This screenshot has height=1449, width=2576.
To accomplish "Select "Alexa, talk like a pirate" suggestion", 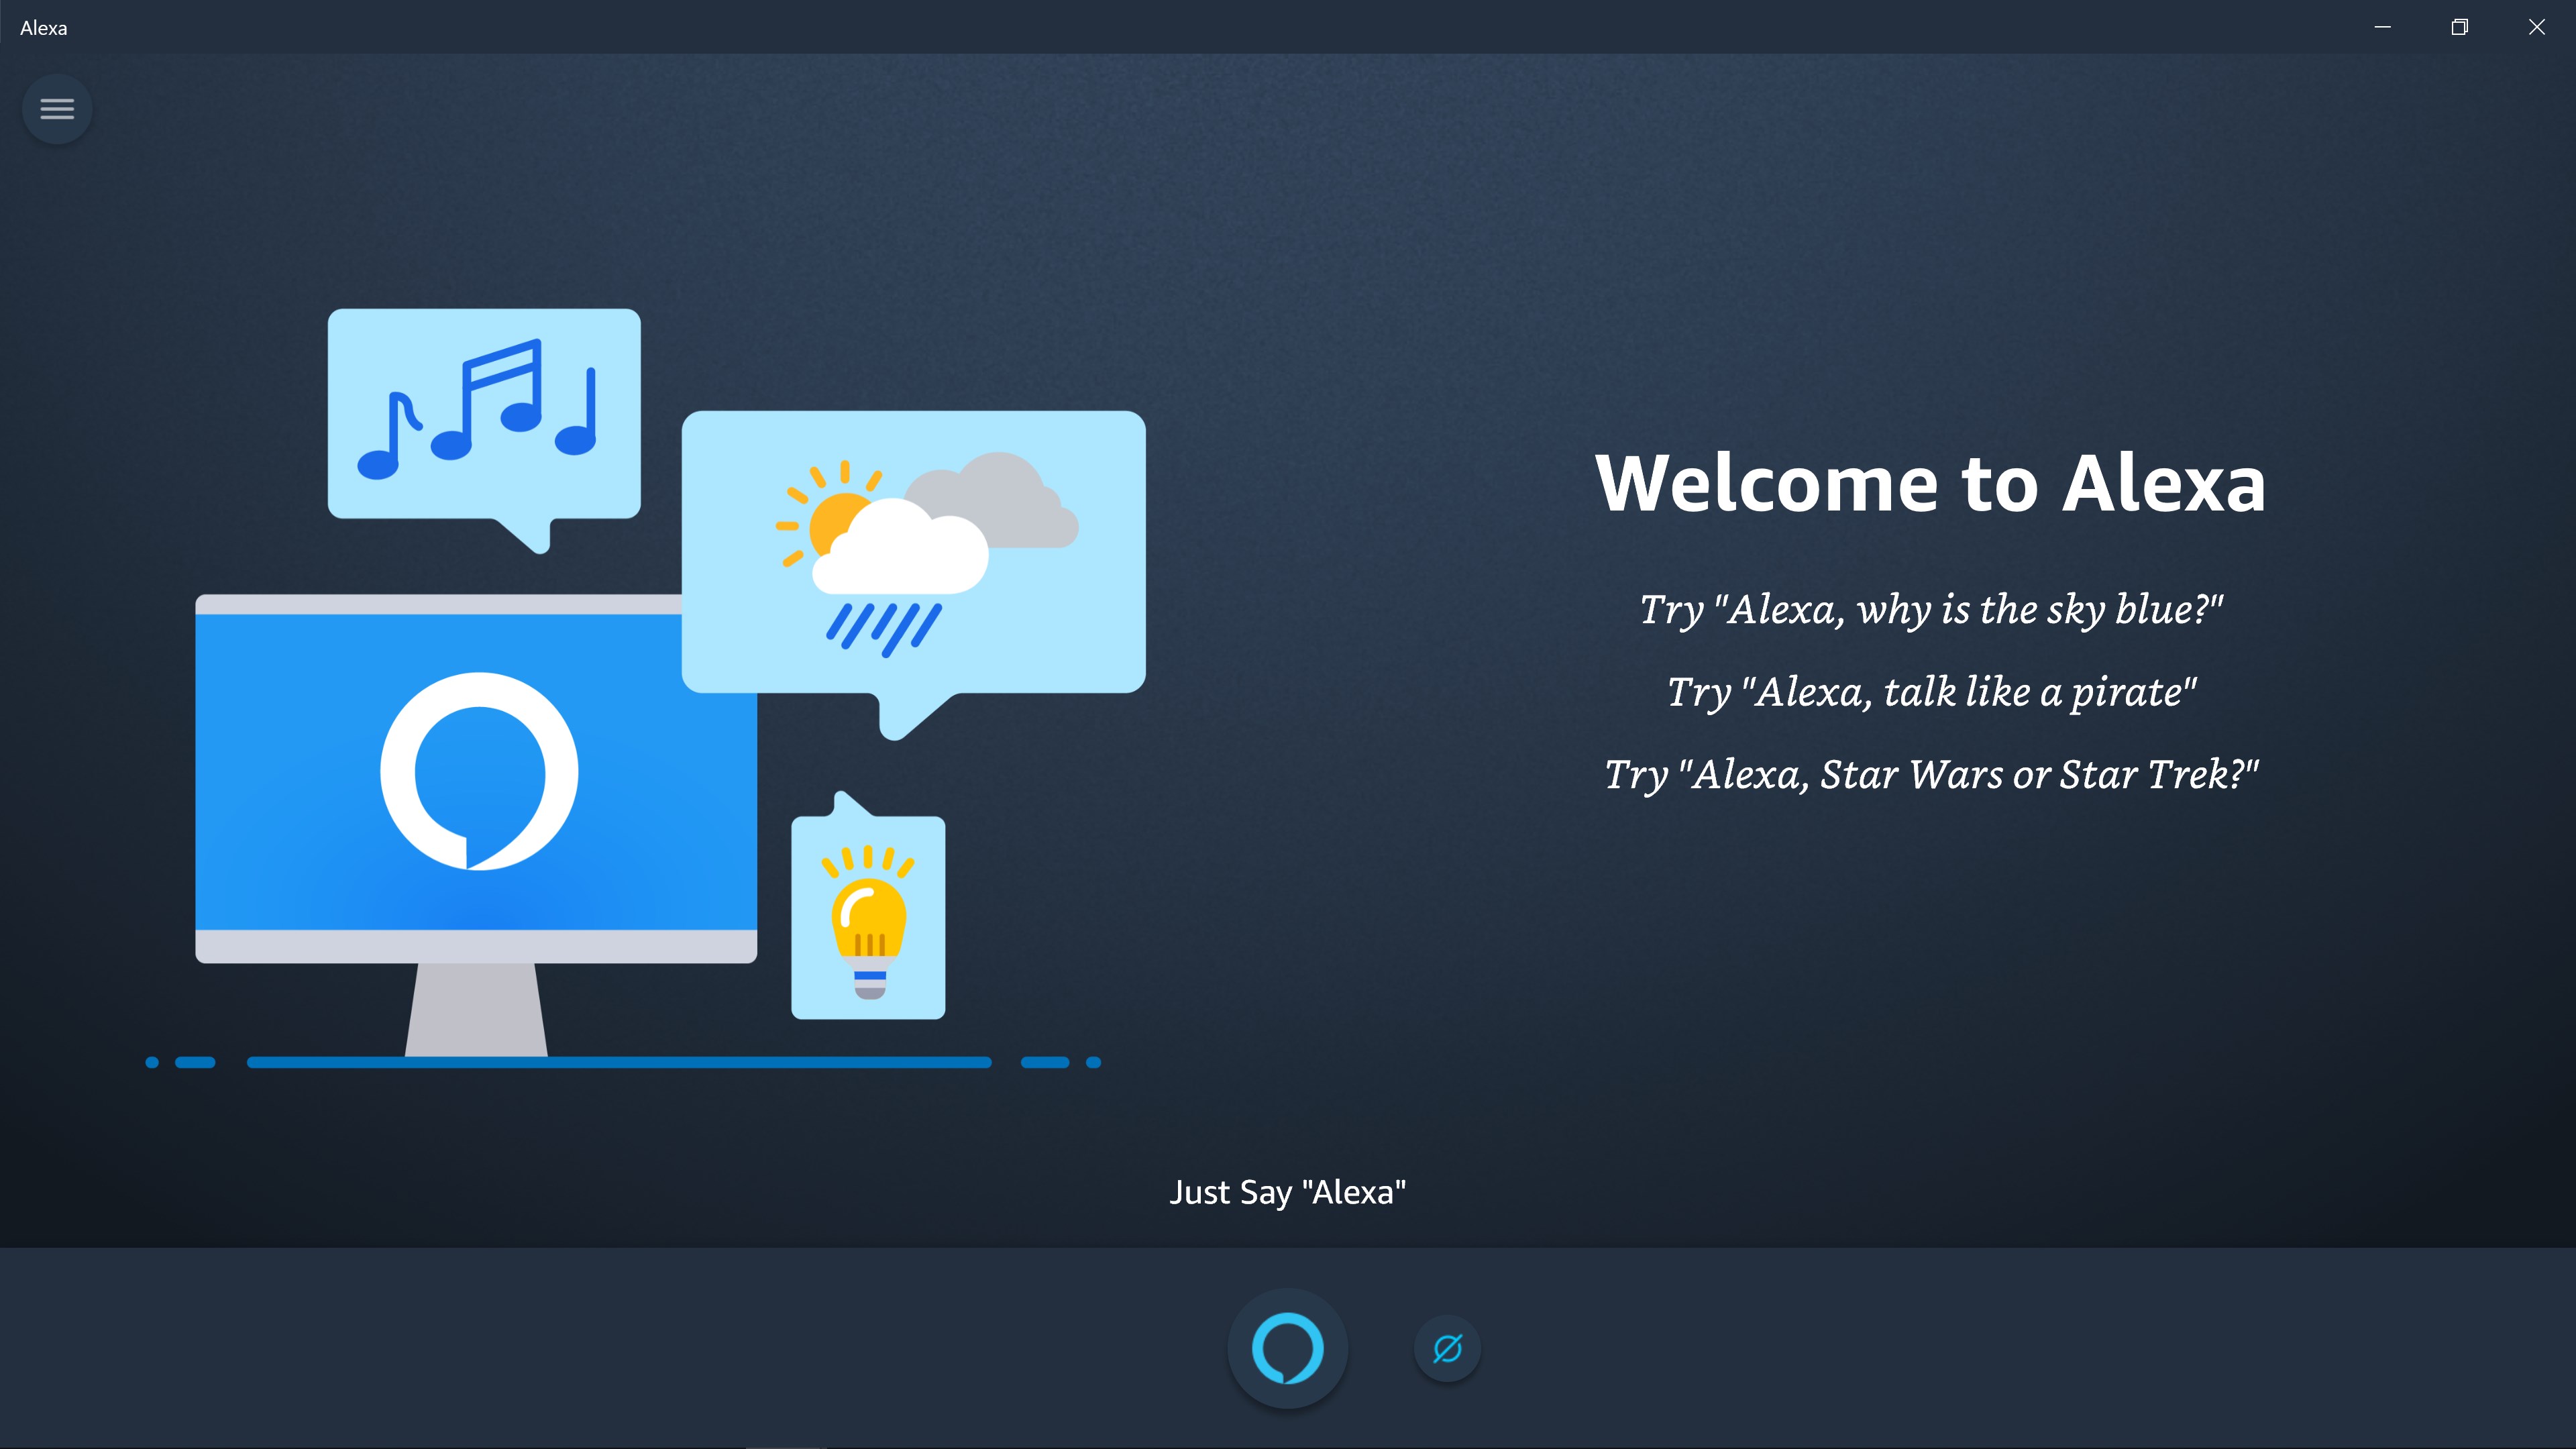I will pos(1931,692).
